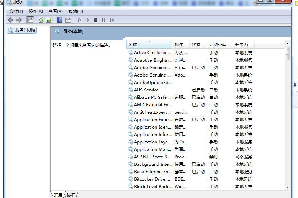Switch to the 标准 tab

coord(71,194)
